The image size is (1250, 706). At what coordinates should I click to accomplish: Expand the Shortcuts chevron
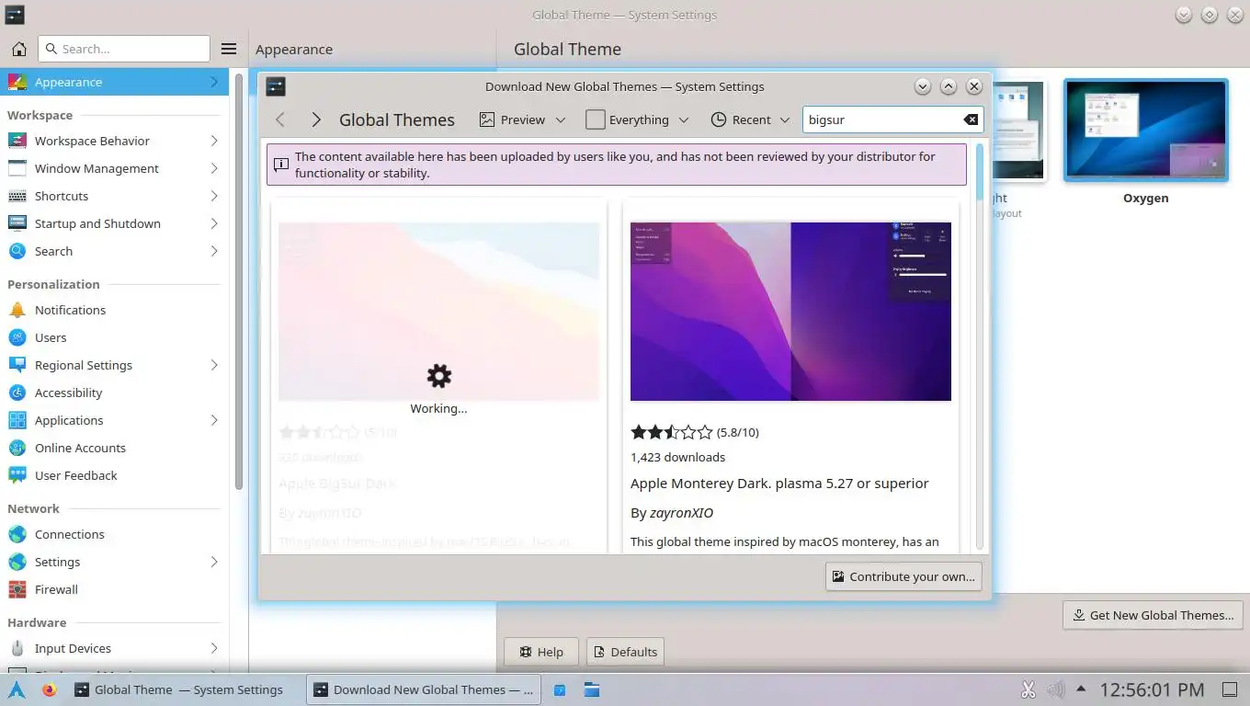click(x=214, y=196)
